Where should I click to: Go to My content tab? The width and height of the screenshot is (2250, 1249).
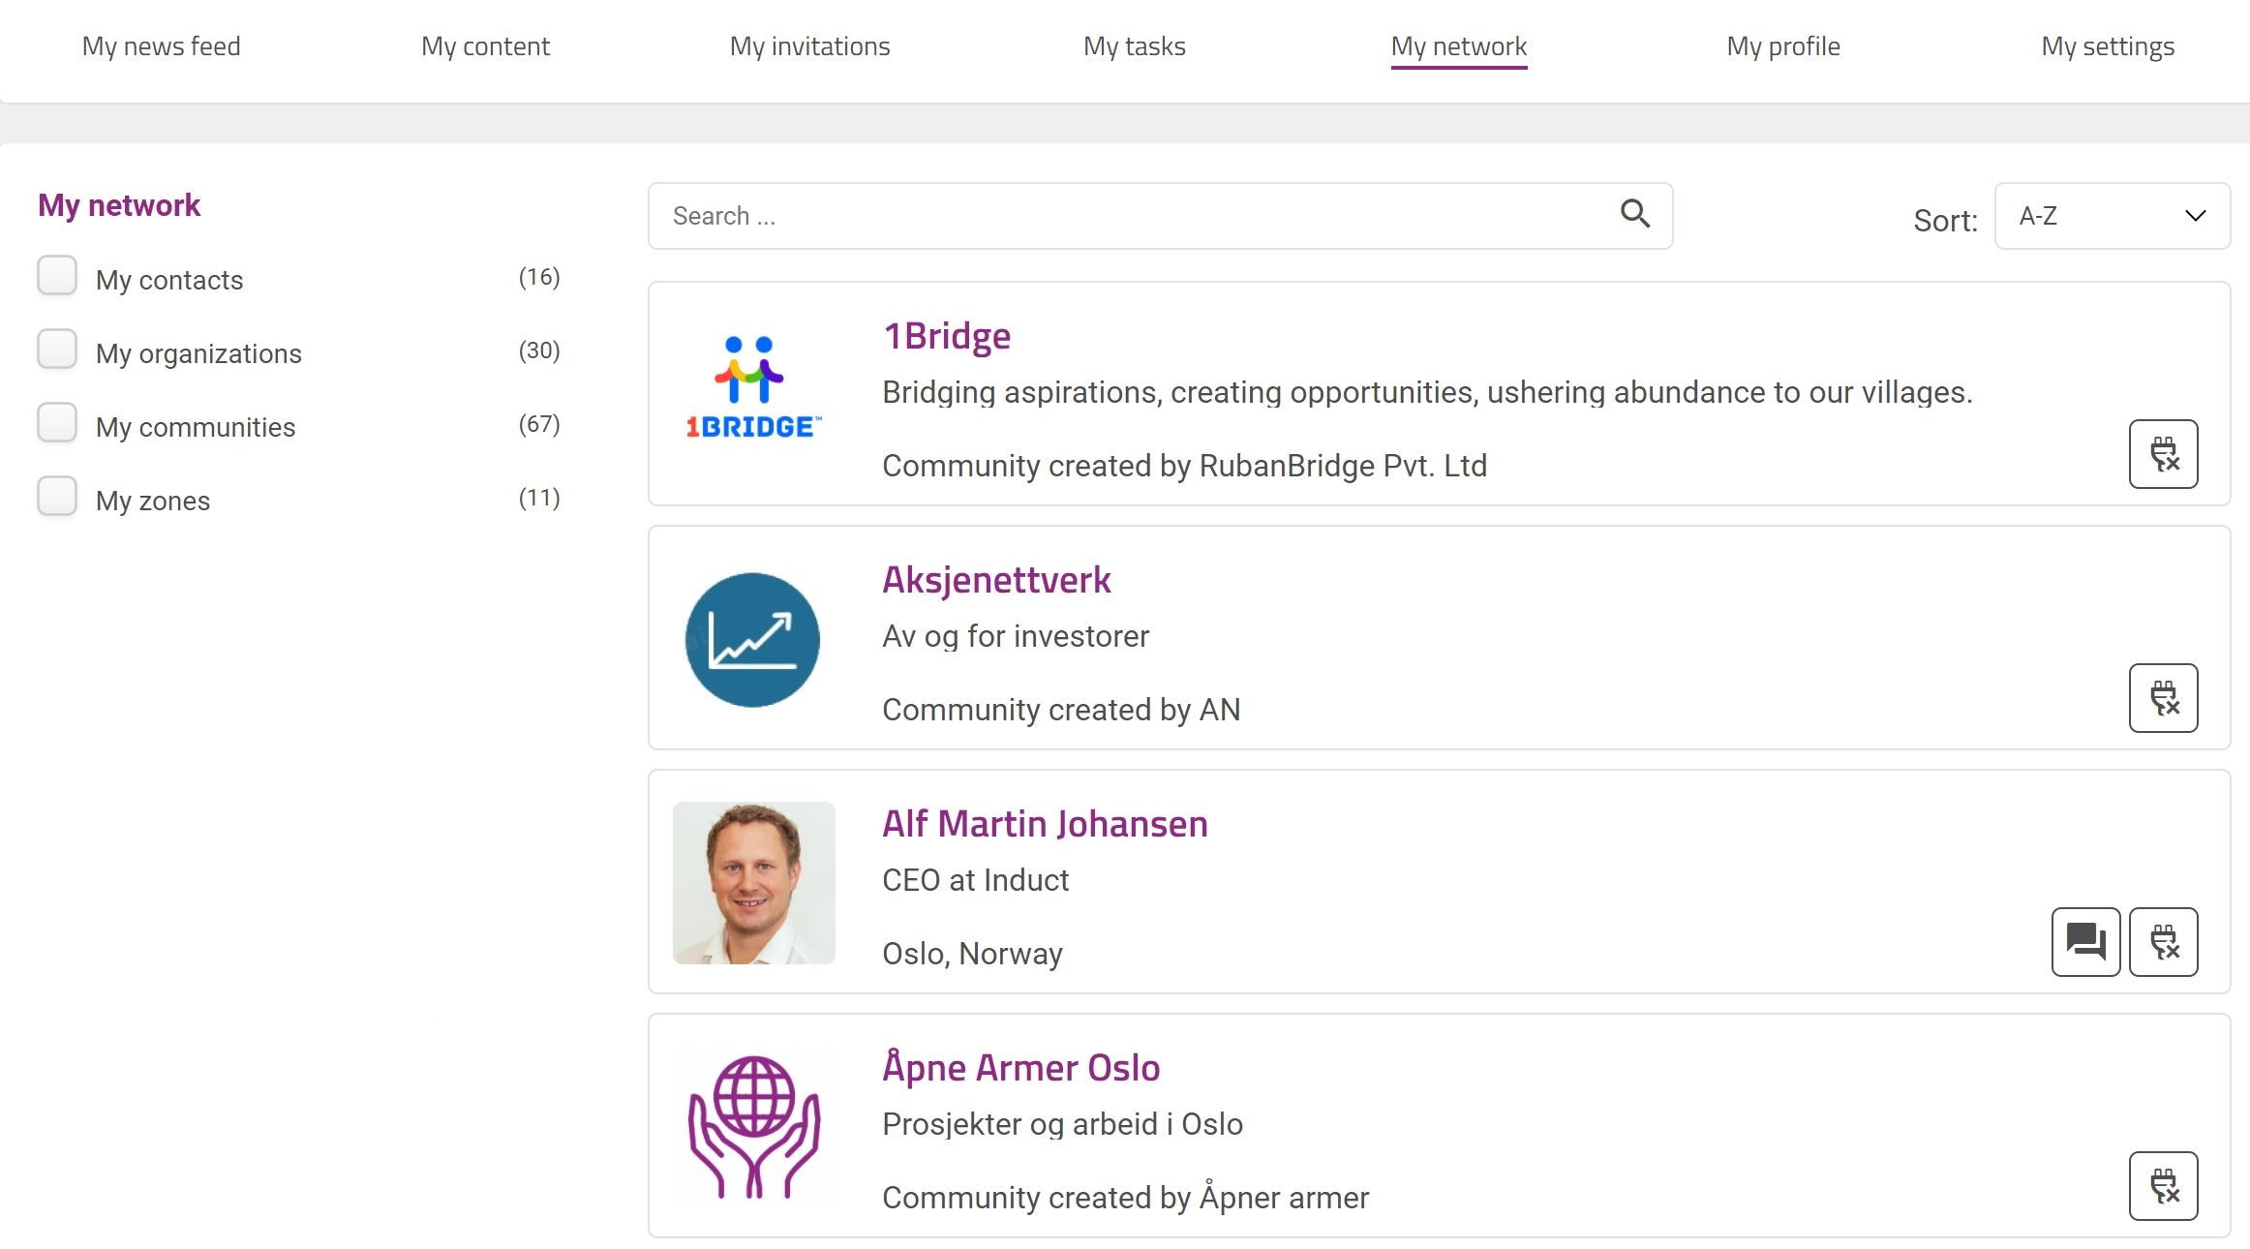(x=486, y=46)
